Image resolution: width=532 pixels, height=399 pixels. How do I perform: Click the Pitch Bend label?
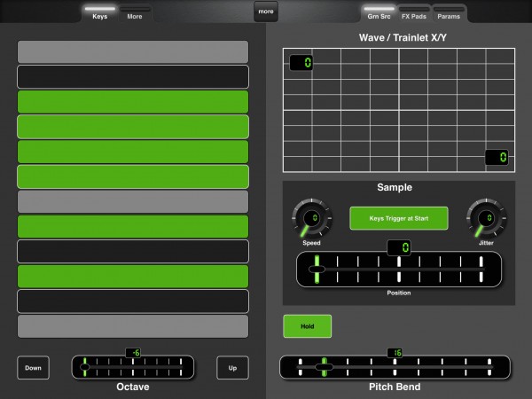pyautogui.click(x=395, y=387)
